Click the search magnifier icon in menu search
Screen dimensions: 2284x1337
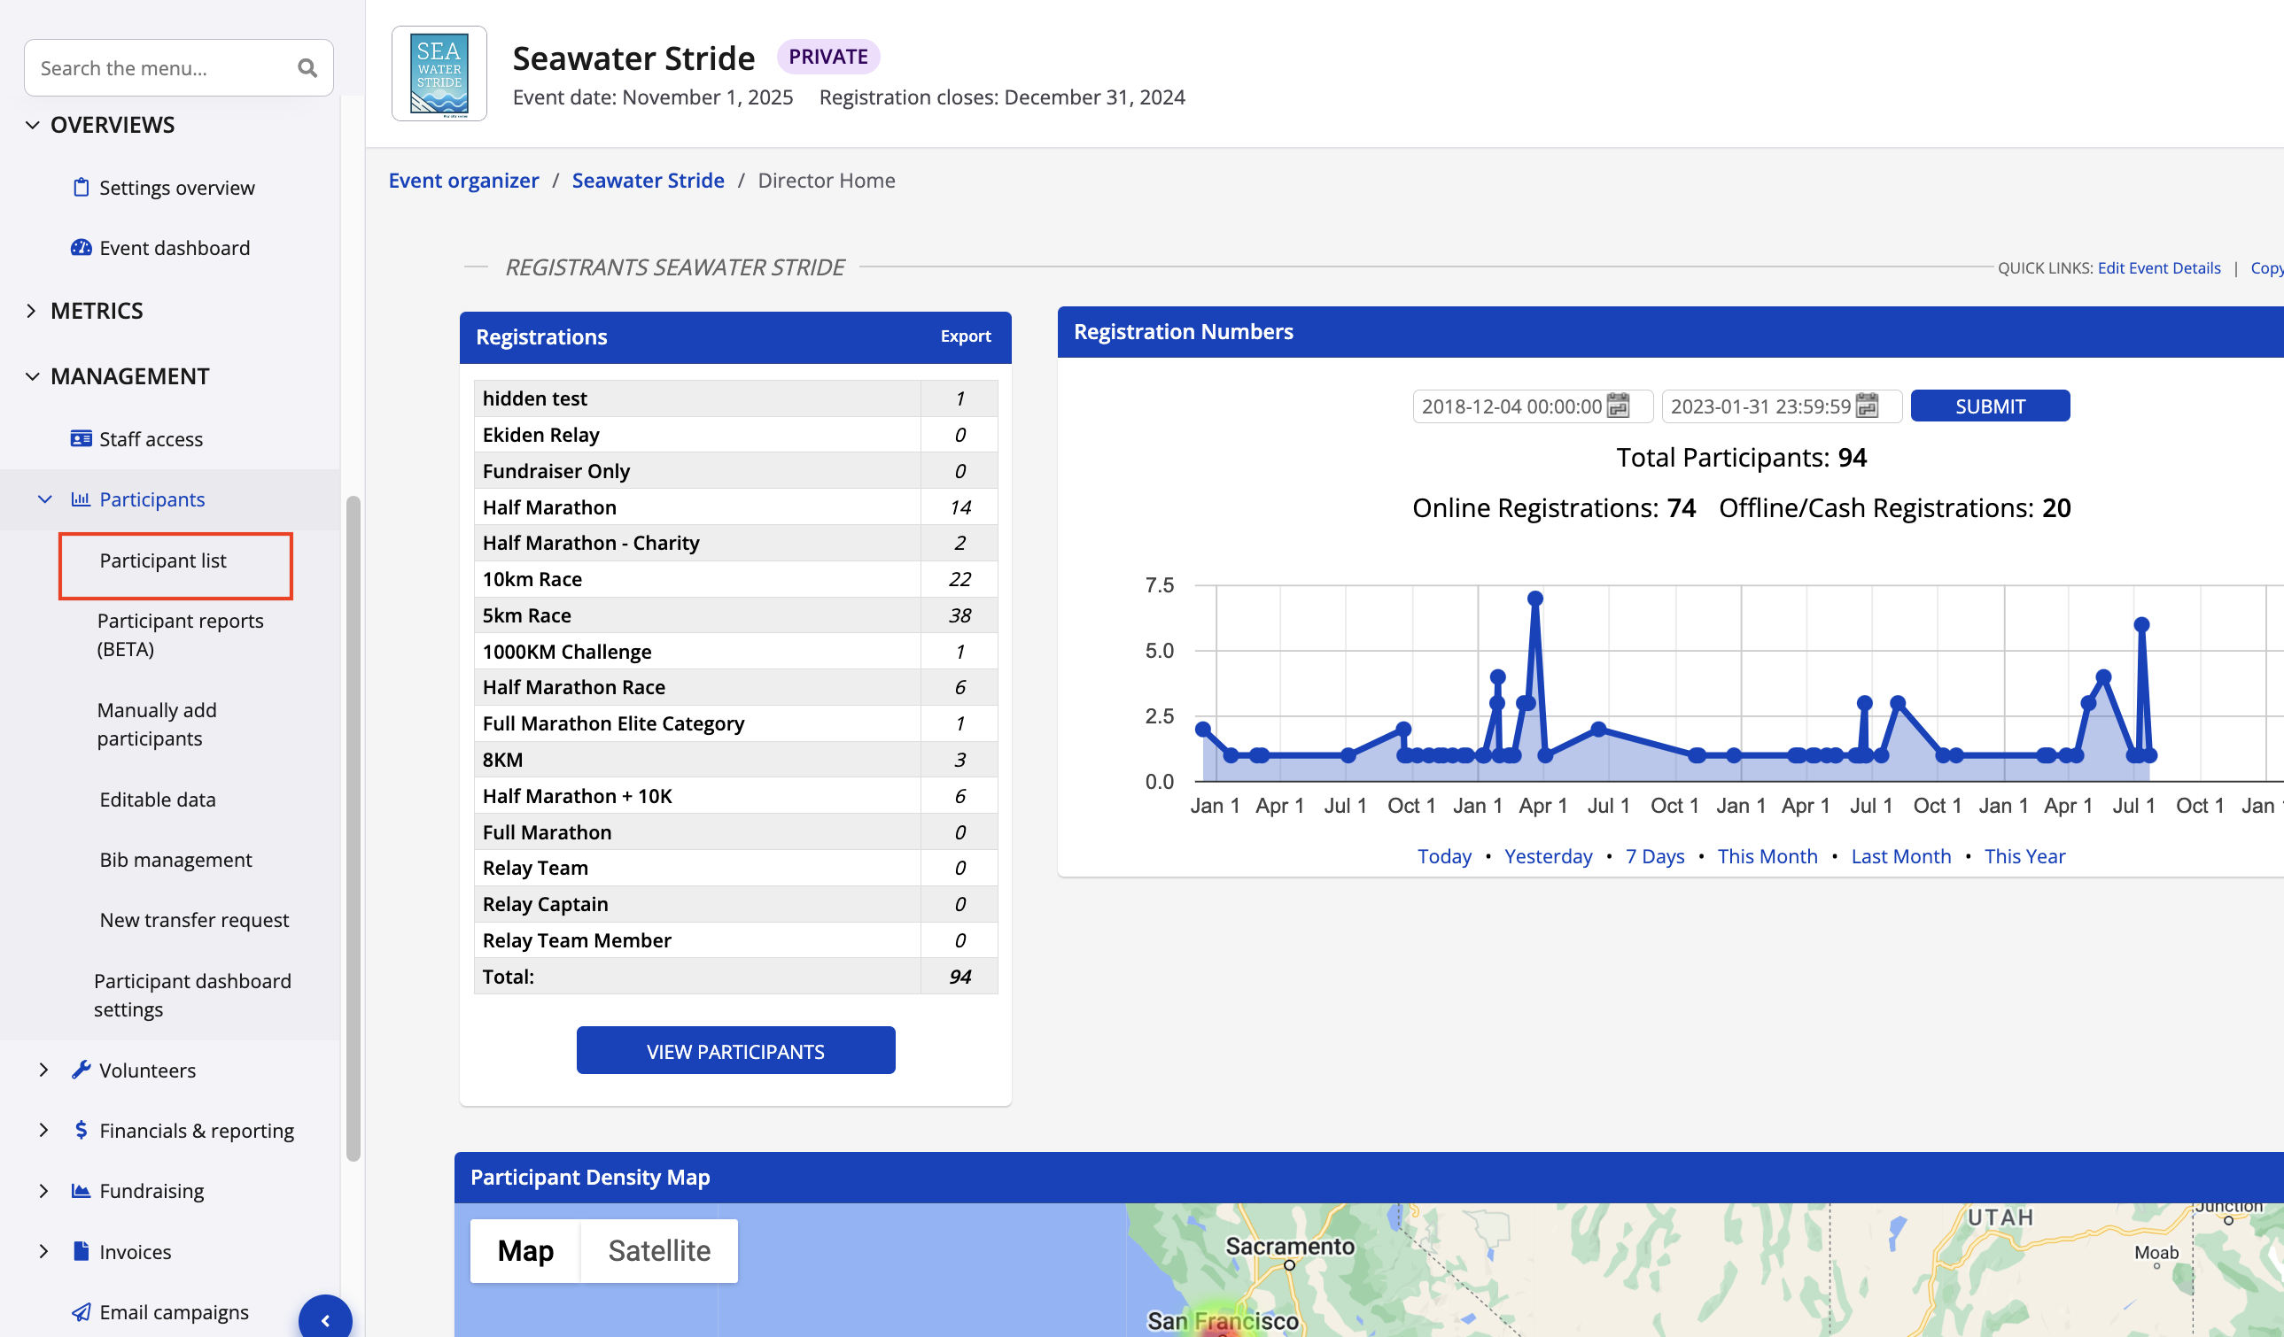pyautogui.click(x=307, y=68)
